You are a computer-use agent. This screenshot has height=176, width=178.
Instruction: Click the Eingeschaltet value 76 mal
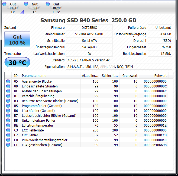[160, 47]
